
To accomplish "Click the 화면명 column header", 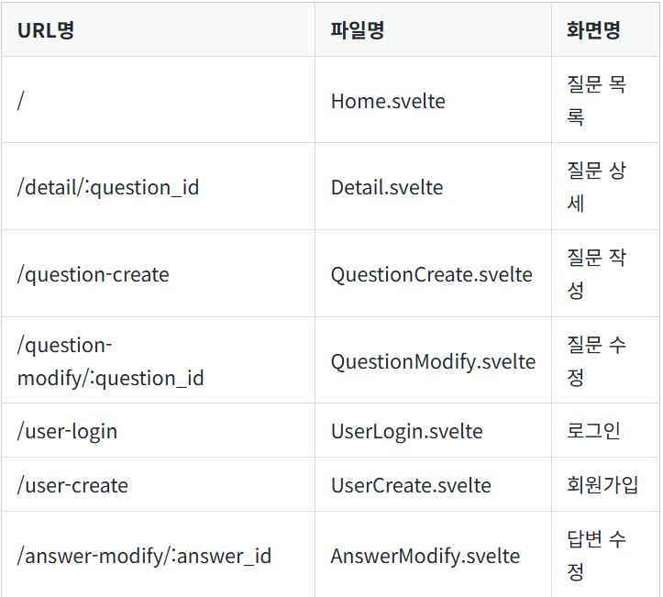I will pyautogui.click(x=594, y=29).
